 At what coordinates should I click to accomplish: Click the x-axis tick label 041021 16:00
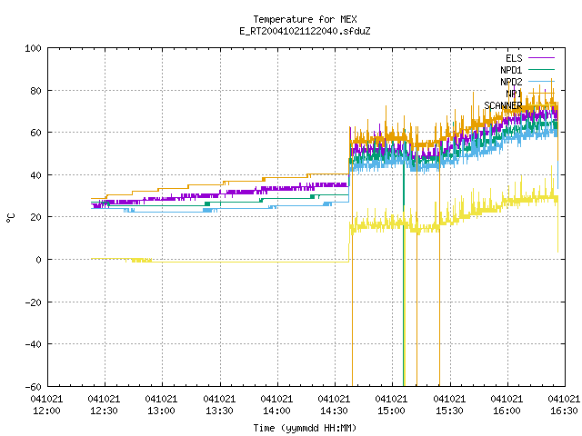(x=507, y=405)
